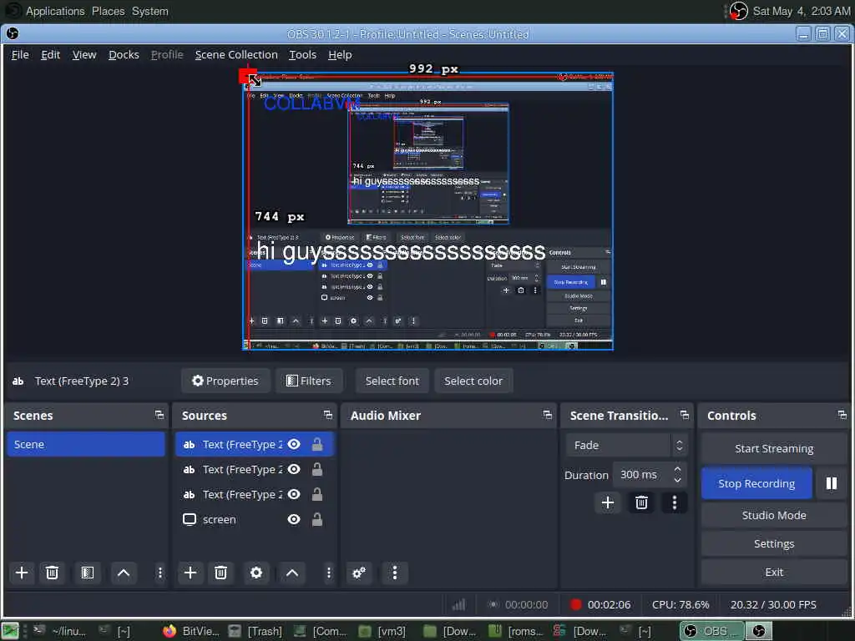Pop out the Audio Mixer dock icon
Screen dimensions: 855x641
point(548,416)
